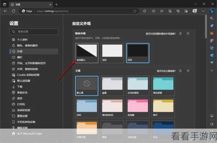Open 隐私、搜索和服务 settings section
The image size is (217, 143).
click(34, 45)
